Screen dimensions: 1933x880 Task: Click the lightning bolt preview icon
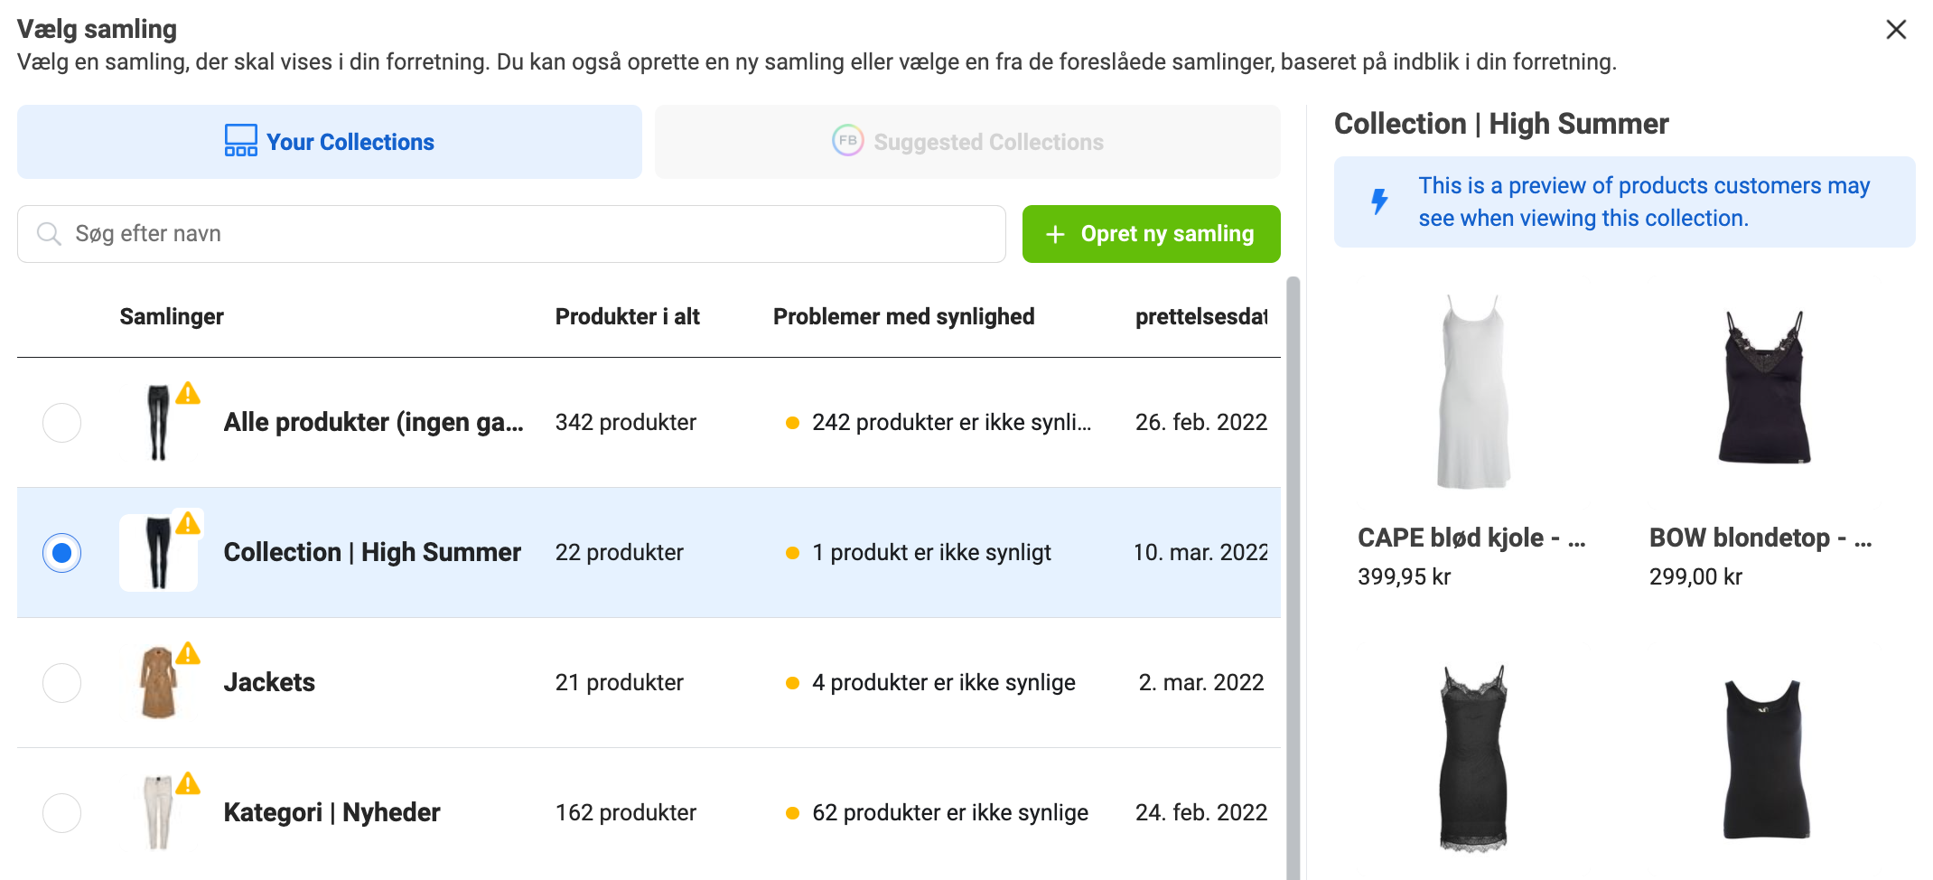(x=1379, y=201)
